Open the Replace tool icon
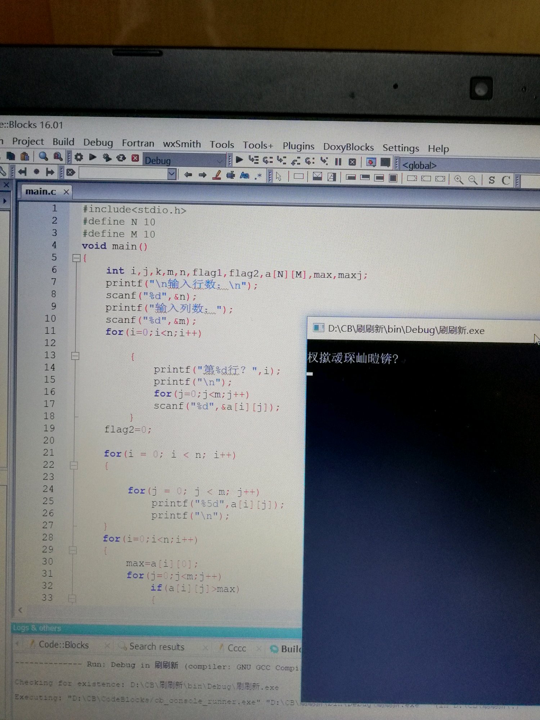 coord(58,157)
